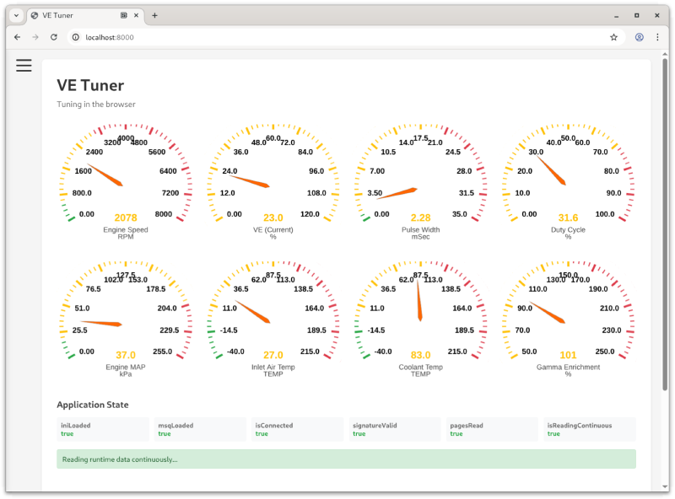The image size is (675, 499).
Task: Navigate back in the browser
Action: pos(17,37)
